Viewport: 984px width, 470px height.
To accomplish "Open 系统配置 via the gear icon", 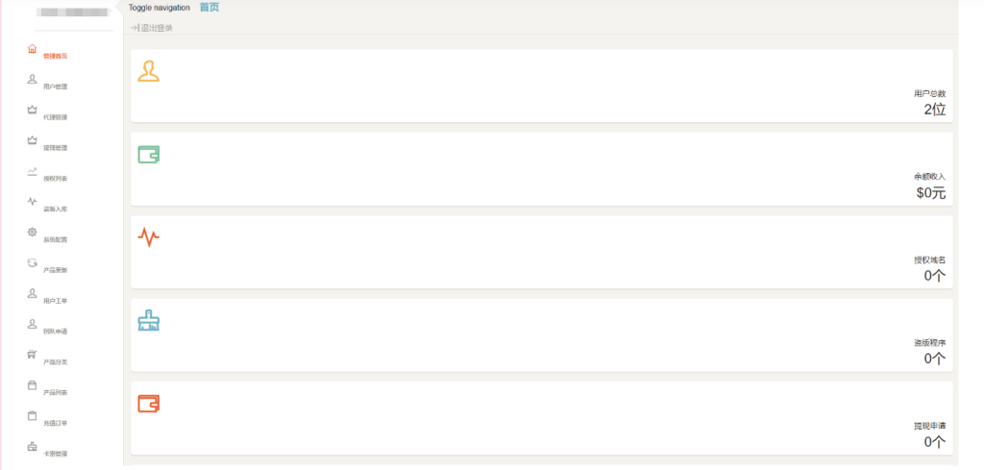I will (32, 233).
